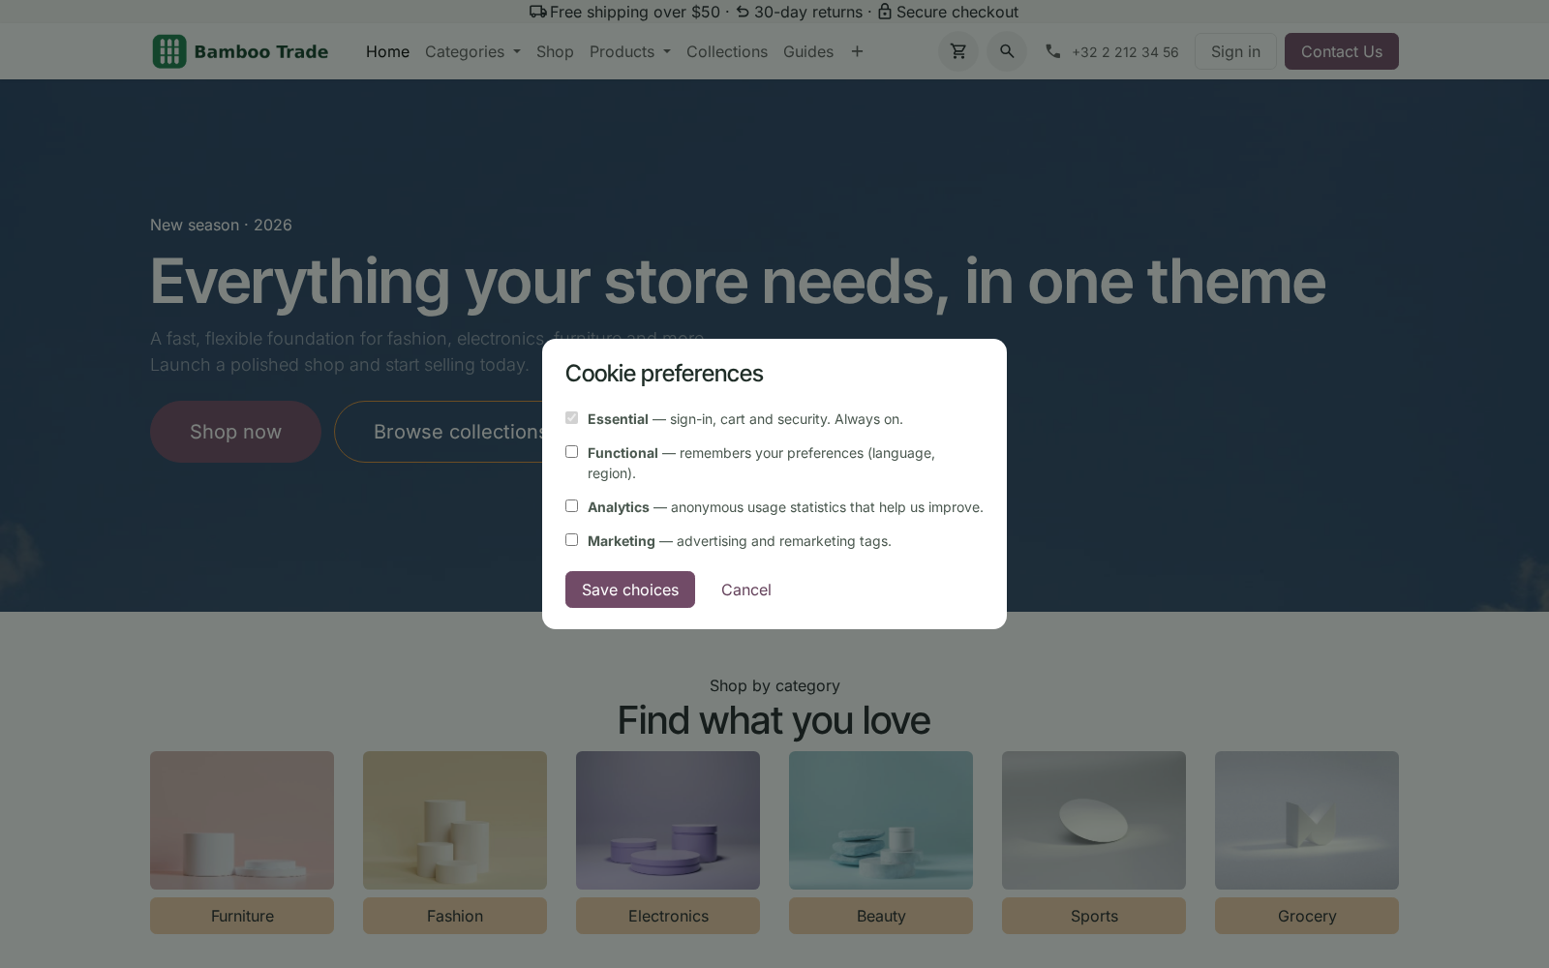Click the plus icon after Guides
The height and width of the screenshot is (968, 1549).
coord(857,51)
